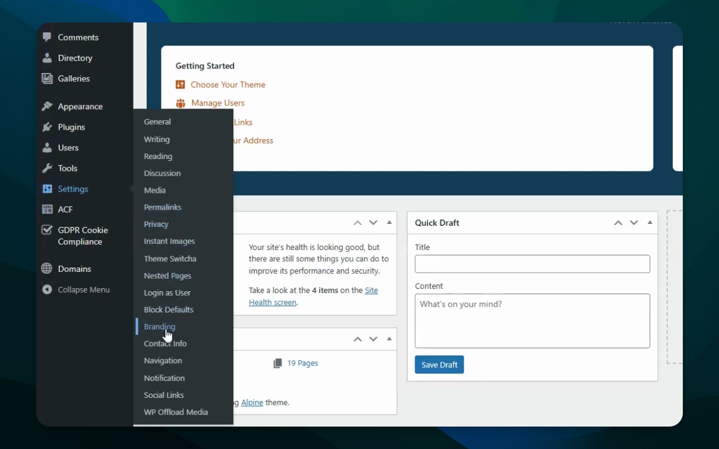Click the Users person icon
The image size is (719, 449).
click(x=47, y=148)
